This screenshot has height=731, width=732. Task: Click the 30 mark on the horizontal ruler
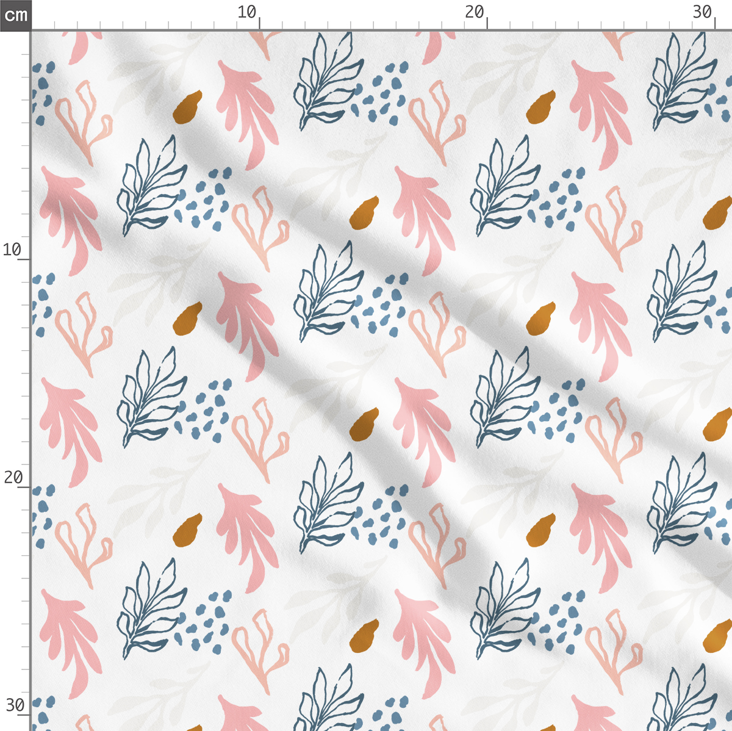click(x=703, y=12)
